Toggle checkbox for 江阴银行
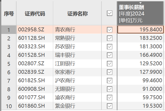This screenshot has height=111, width=165. tap(109, 64)
